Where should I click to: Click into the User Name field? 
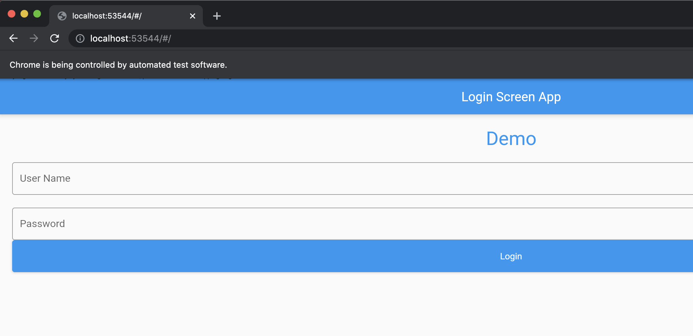353,179
